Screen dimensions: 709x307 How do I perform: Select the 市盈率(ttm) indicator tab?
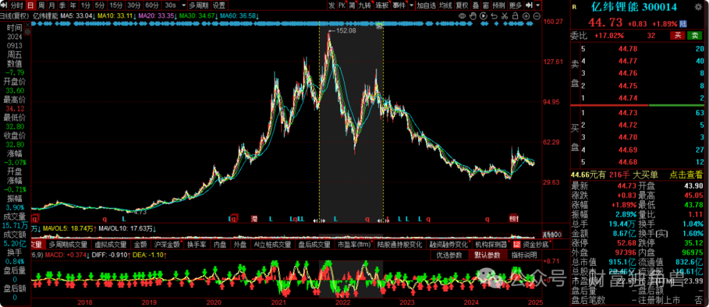tap(353, 245)
